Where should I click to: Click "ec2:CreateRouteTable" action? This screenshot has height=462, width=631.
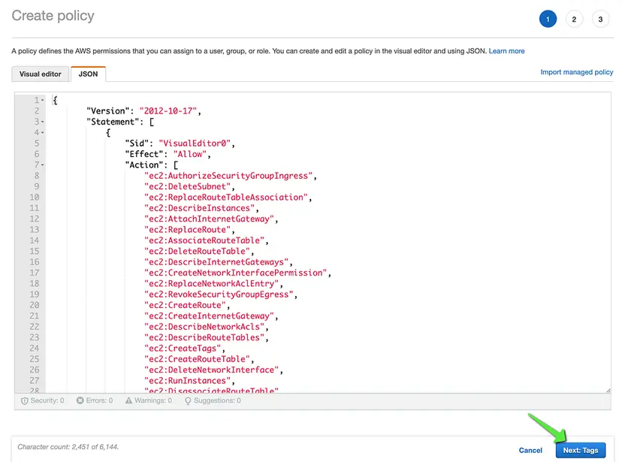(x=197, y=359)
